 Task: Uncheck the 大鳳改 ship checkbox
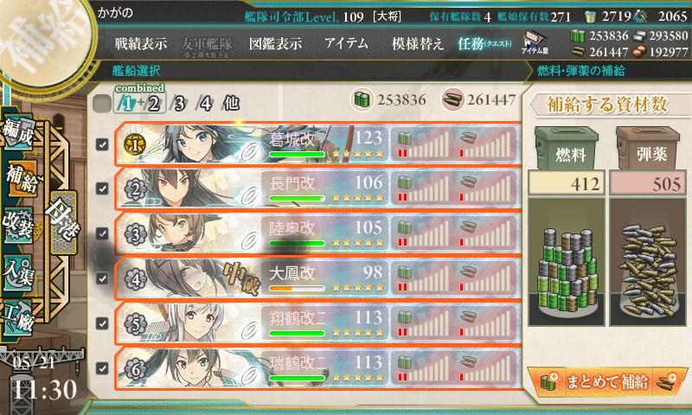(102, 278)
